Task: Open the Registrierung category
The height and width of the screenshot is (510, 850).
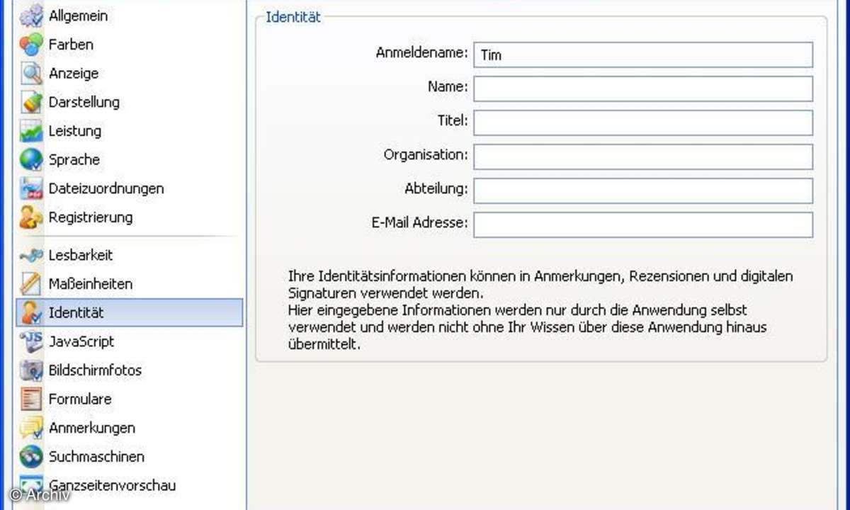Action: (129, 217)
